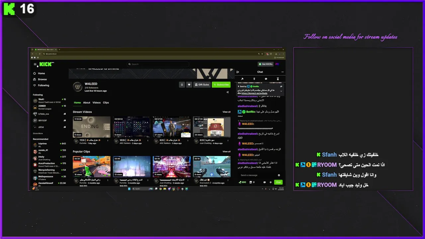This screenshot has width=425, height=239.
Task: Switch to the Videos channel tab
Action: click(97, 103)
